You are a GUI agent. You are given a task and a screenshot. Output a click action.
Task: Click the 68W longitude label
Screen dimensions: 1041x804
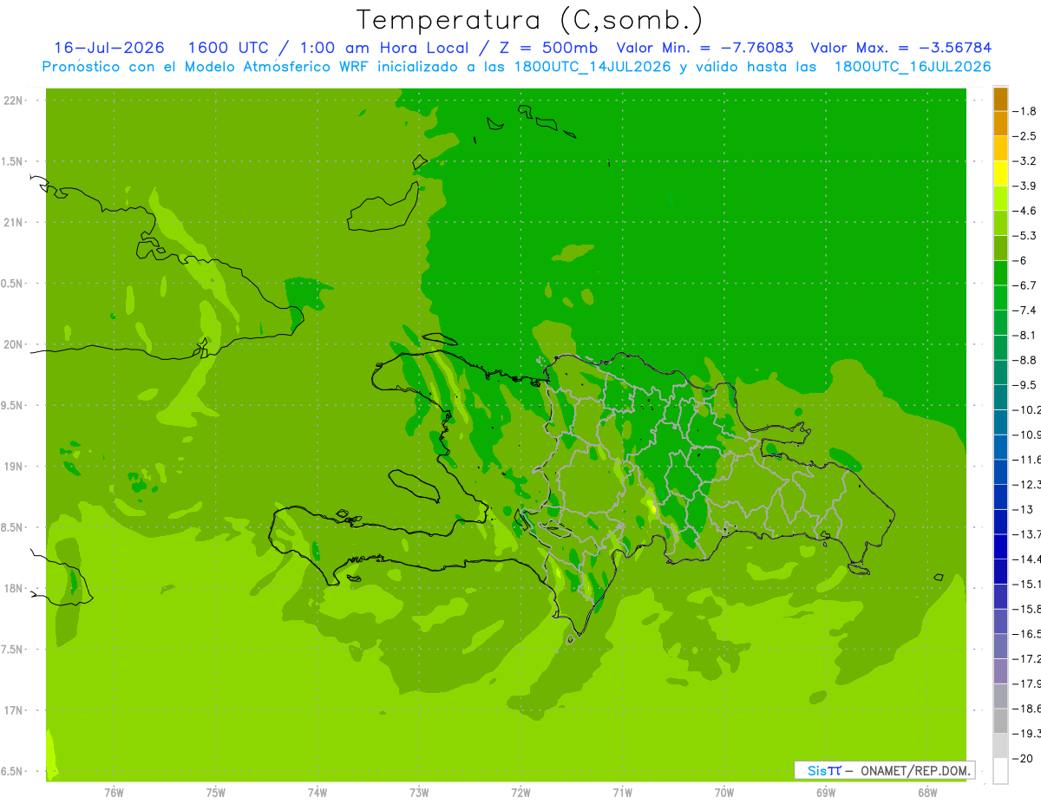[x=926, y=793]
